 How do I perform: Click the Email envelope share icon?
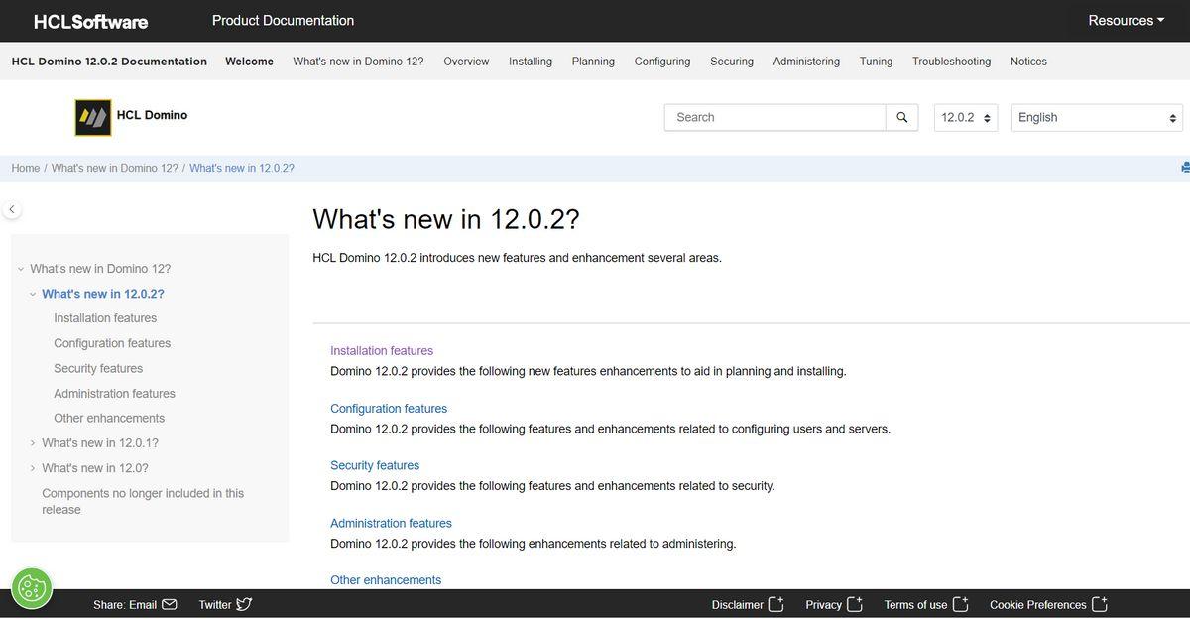[x=169, y=604]
